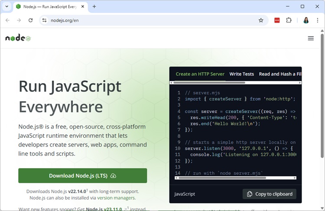Open Chrome three-dot menu
This screenshot has width=325, height=211.
tap(317, 20)
